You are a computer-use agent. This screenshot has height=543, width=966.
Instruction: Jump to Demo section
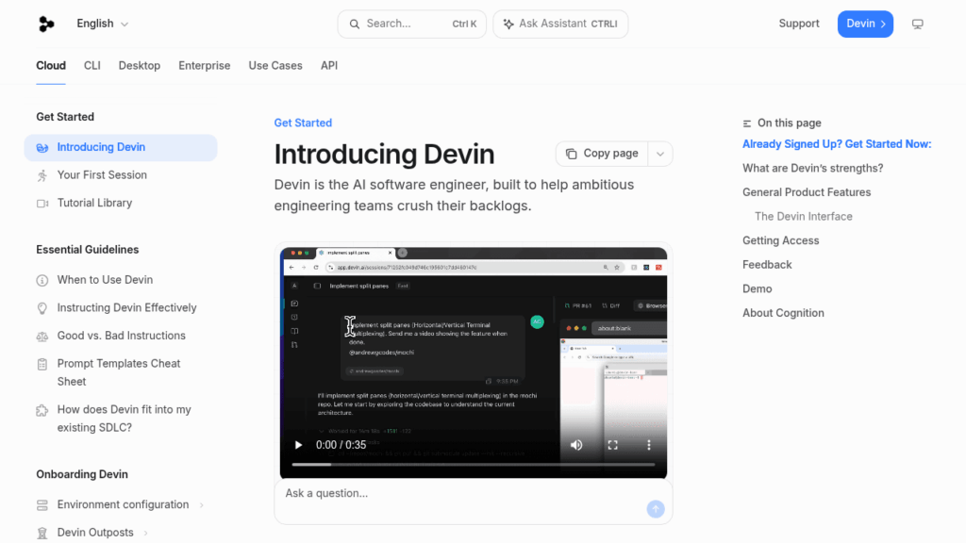[x=757, y=288]
